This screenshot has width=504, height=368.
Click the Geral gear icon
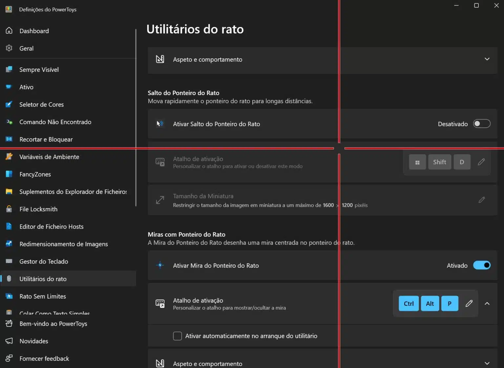pos(9,48)
